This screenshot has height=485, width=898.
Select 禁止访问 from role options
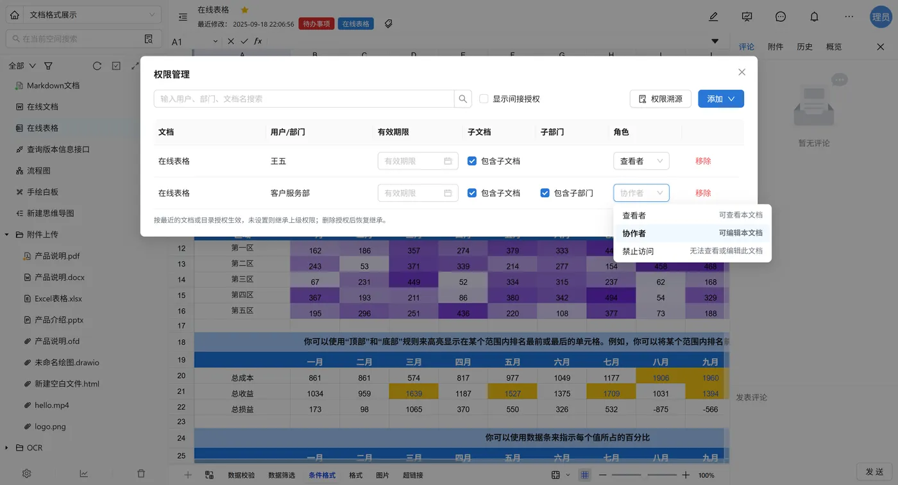pos(693,251)
